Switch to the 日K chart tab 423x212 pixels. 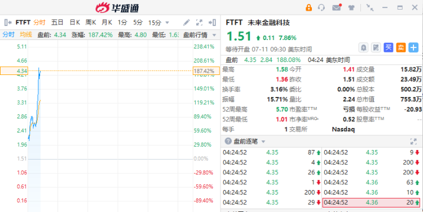(x=74, y=23)
